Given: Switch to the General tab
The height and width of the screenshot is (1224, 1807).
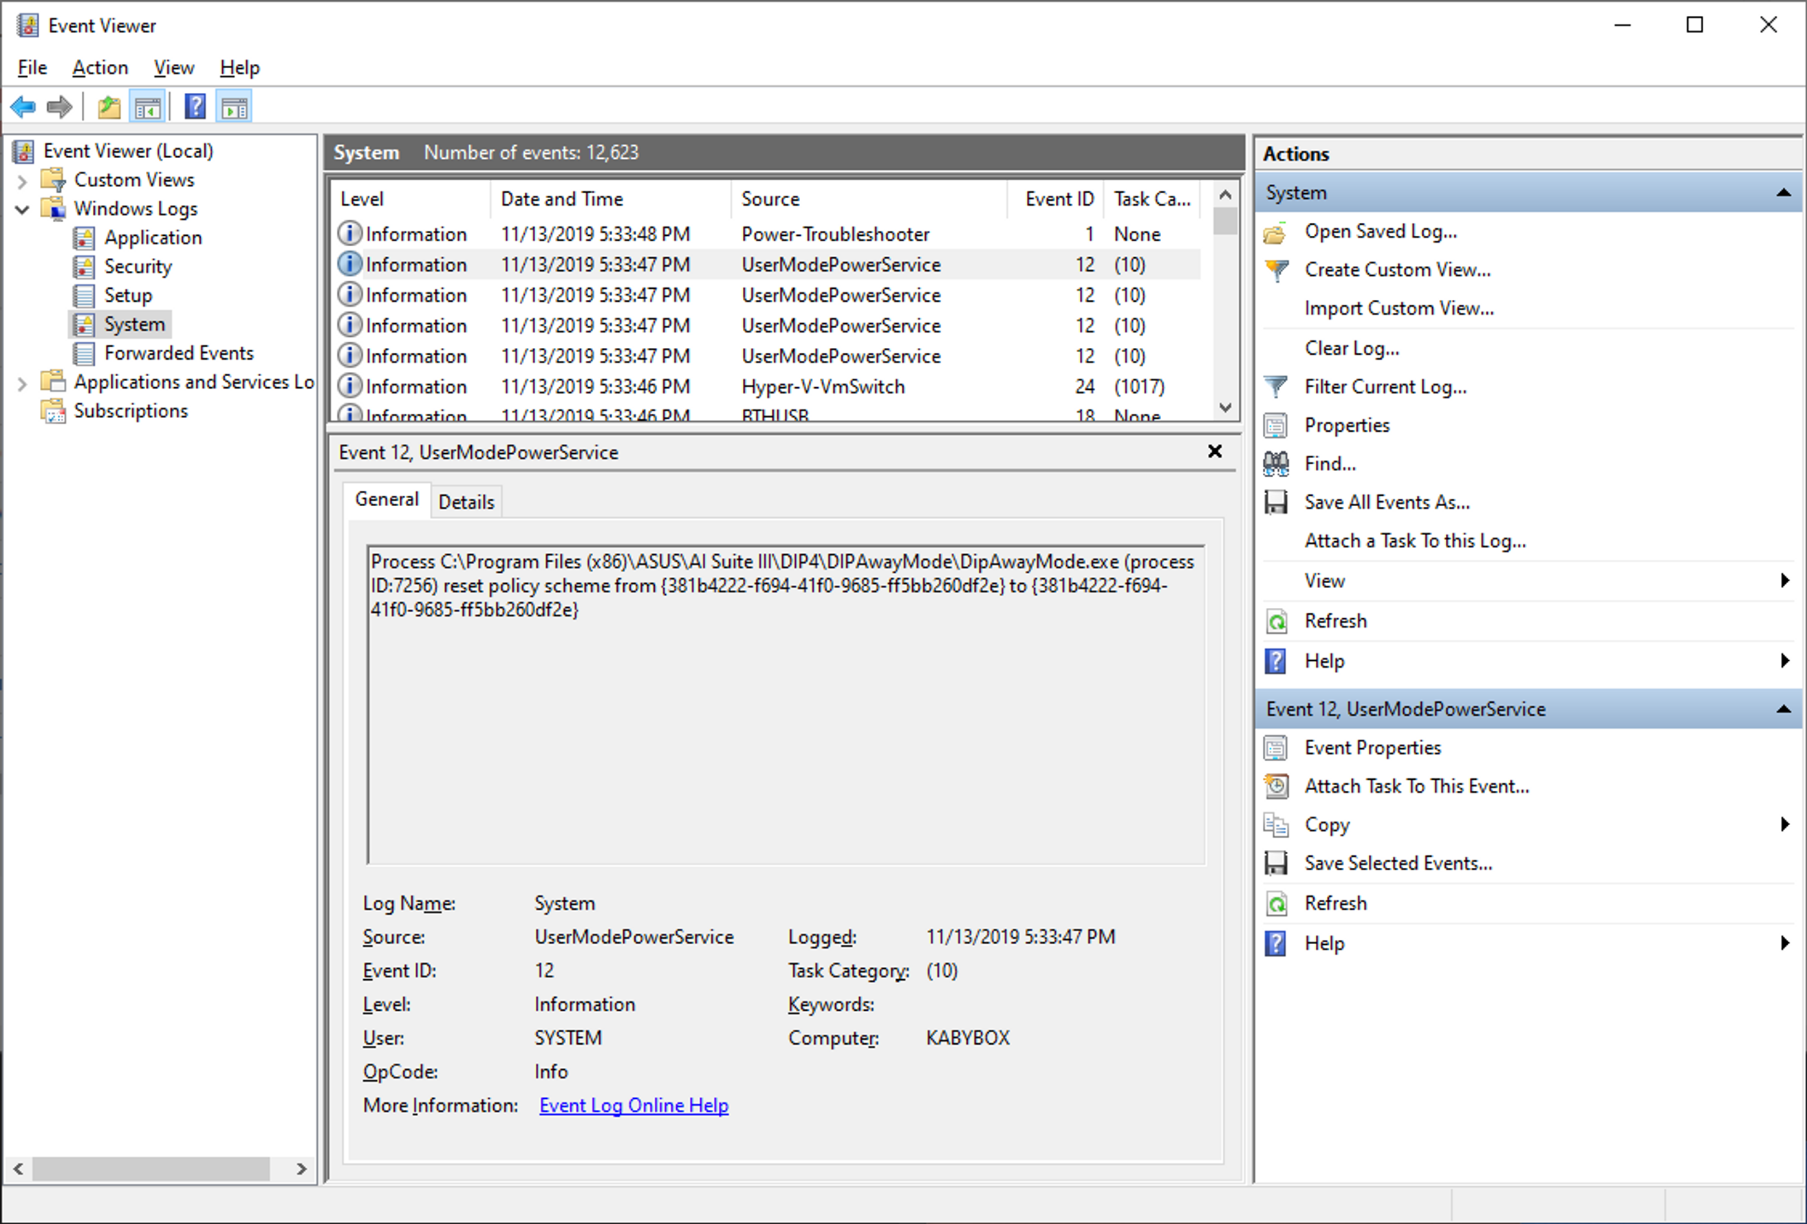Looking at the screenshot, I should pyautogui.click(x=387, y=499).
